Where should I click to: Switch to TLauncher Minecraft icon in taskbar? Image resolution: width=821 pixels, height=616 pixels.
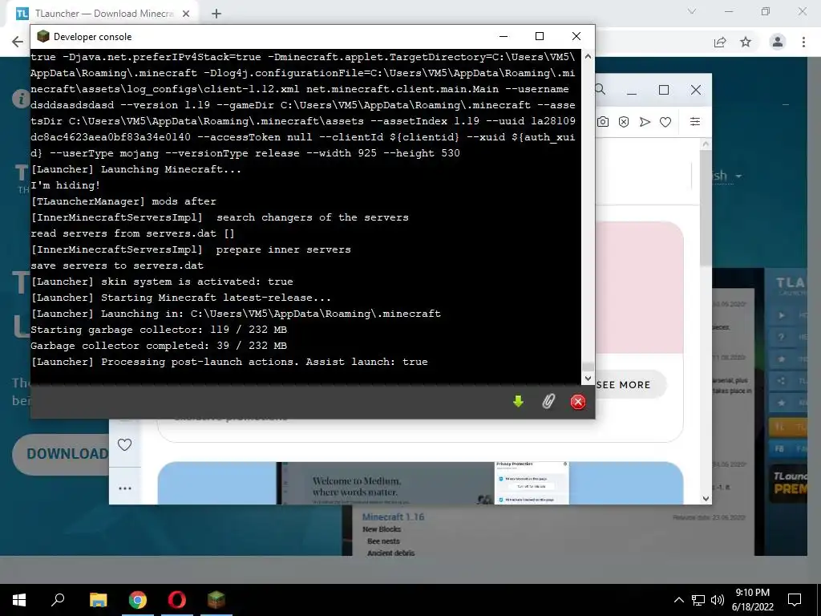(x=216, y=600)
